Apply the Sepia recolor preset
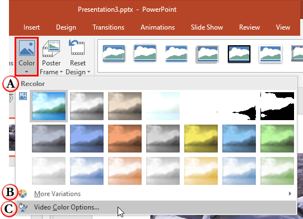 point(125,106)
